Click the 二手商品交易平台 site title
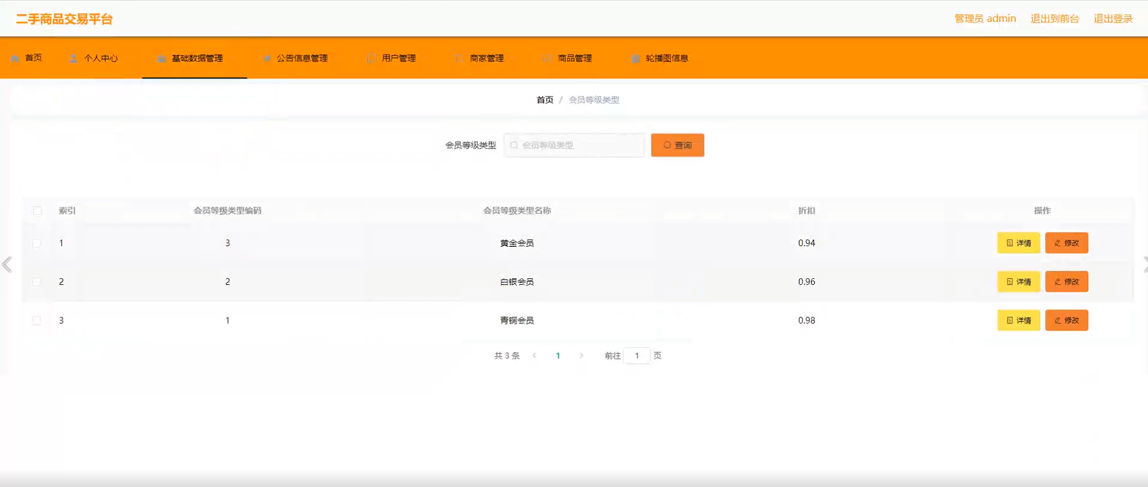The width and height of the screenshot is (1148, 487). pos(64,19)
